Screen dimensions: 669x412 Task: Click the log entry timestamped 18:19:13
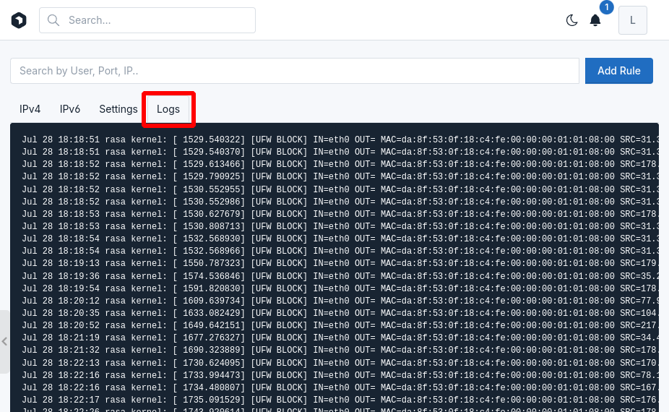340,263
